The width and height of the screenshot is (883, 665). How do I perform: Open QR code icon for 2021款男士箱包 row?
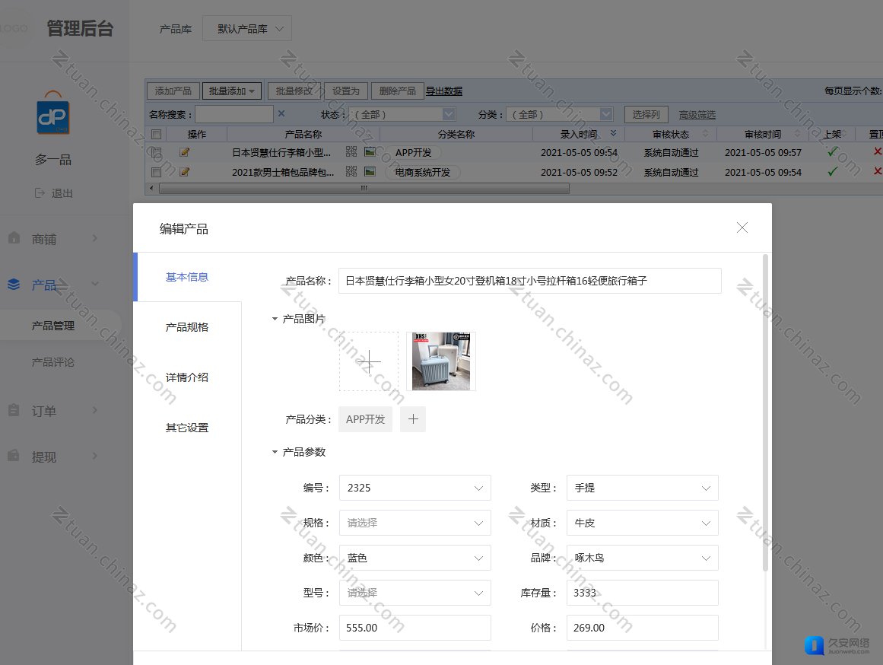[x=351, y=171]
